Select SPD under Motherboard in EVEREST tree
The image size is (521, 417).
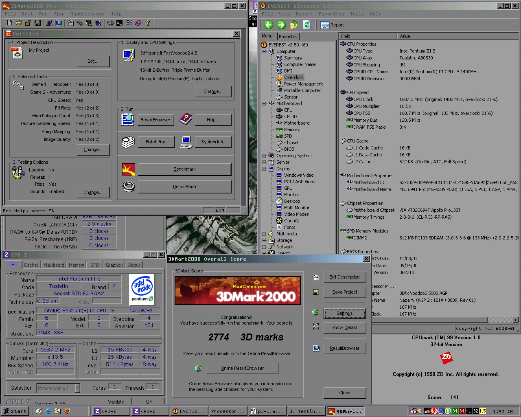coord(288,136)
